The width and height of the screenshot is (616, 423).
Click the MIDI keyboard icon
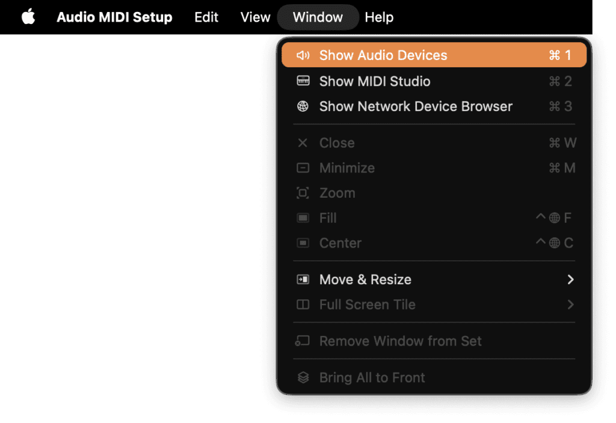(x=303, y=81)
